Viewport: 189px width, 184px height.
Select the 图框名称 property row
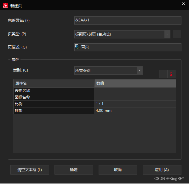point(54,97)
